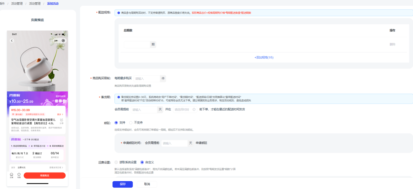Viewport: 413px width, 189px height.
Task: Click the 添加活动 breadcrumb
Action: tap(53, 4)
